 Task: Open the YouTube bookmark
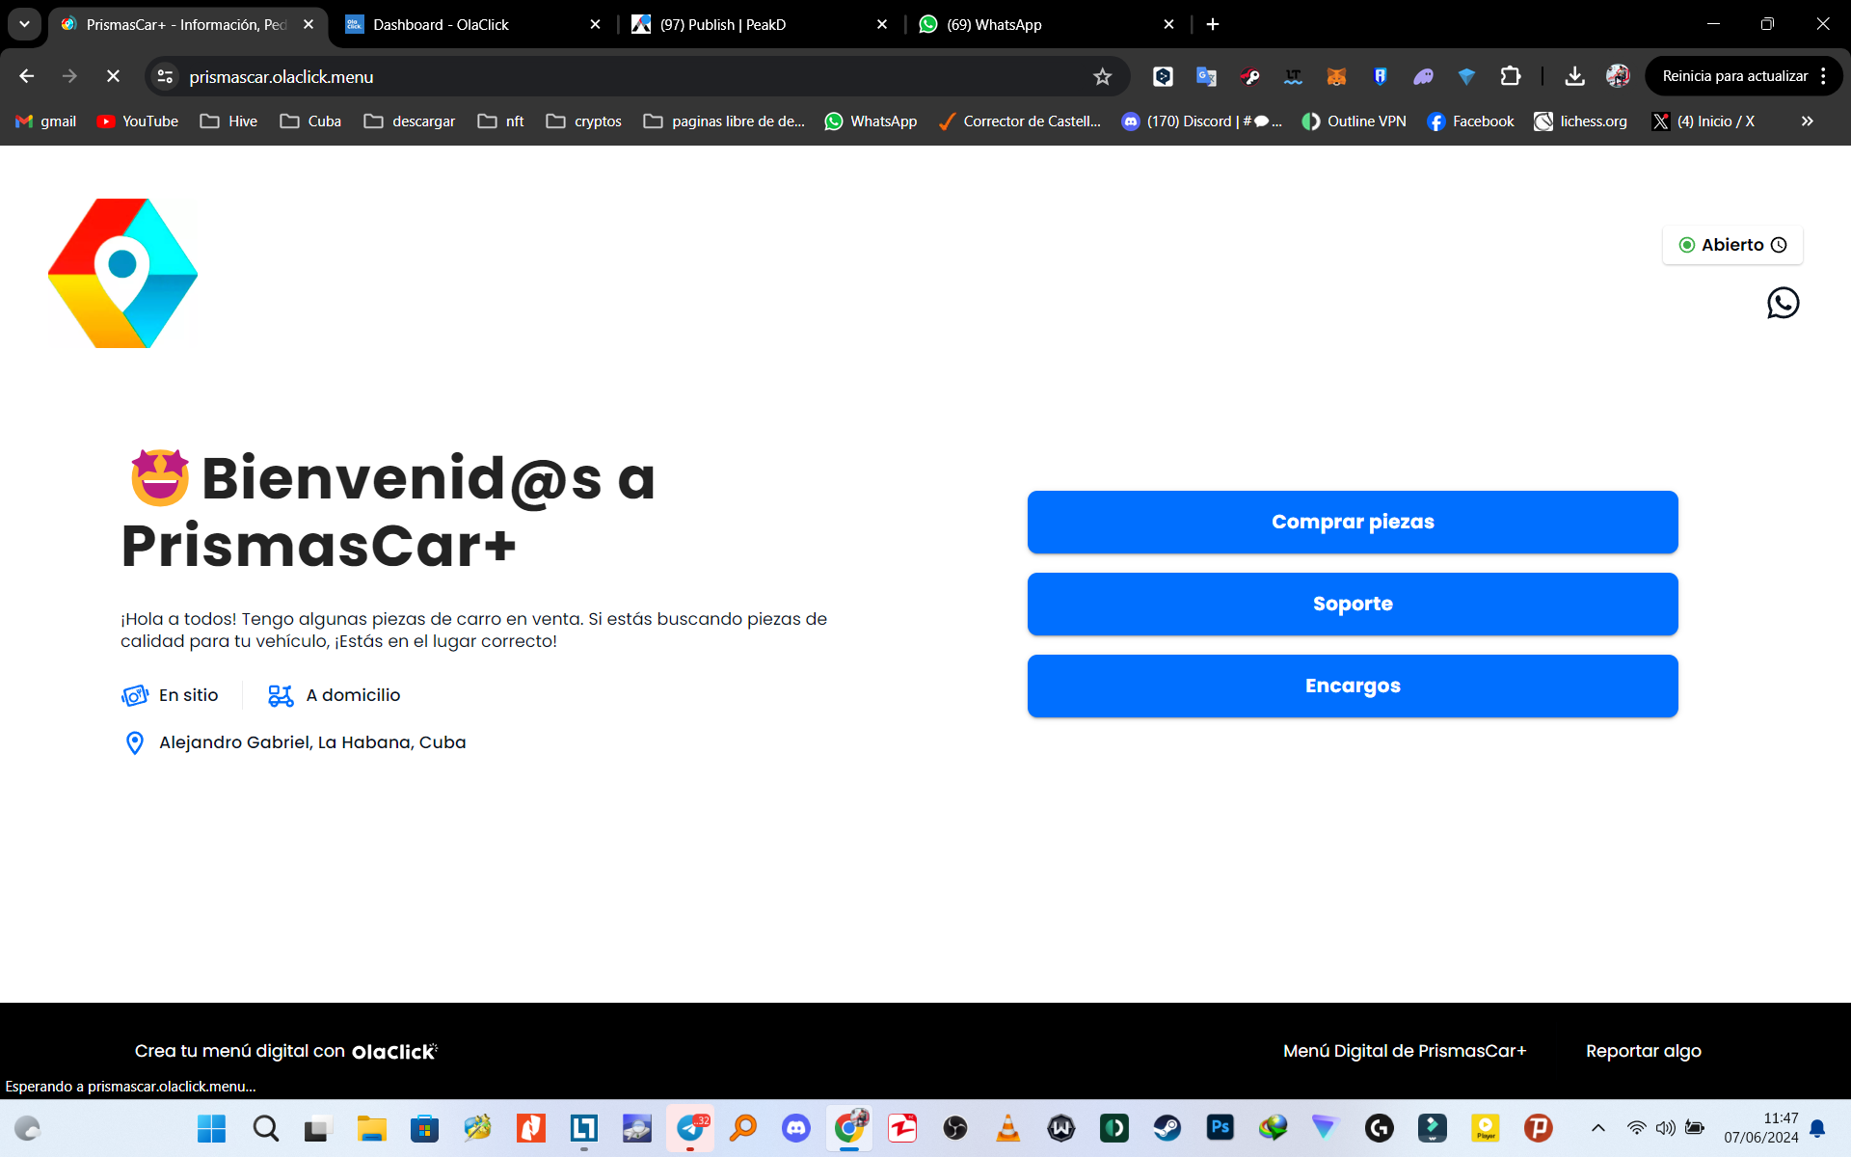tap(138, 121)
